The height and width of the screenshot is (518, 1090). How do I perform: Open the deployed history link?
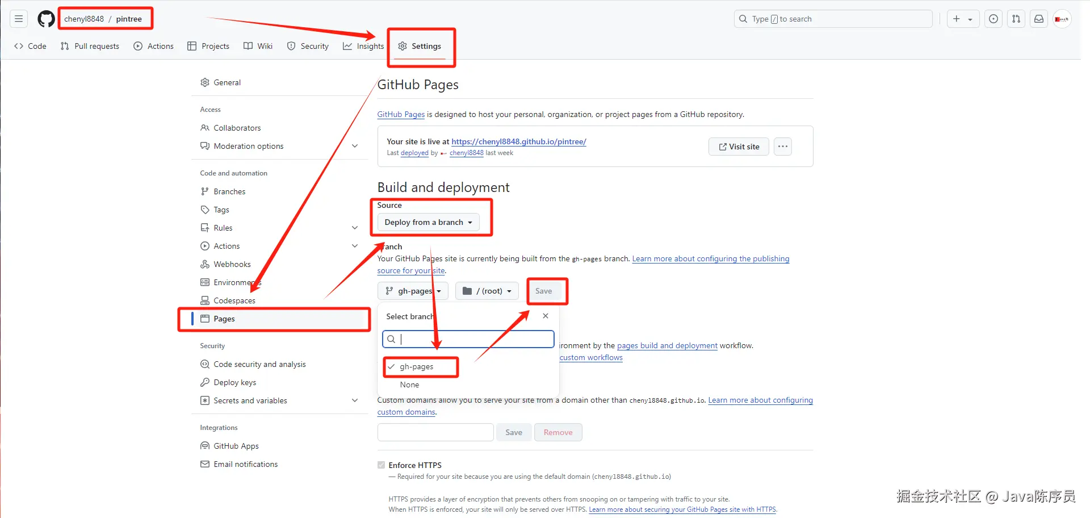tap(414, 153)
